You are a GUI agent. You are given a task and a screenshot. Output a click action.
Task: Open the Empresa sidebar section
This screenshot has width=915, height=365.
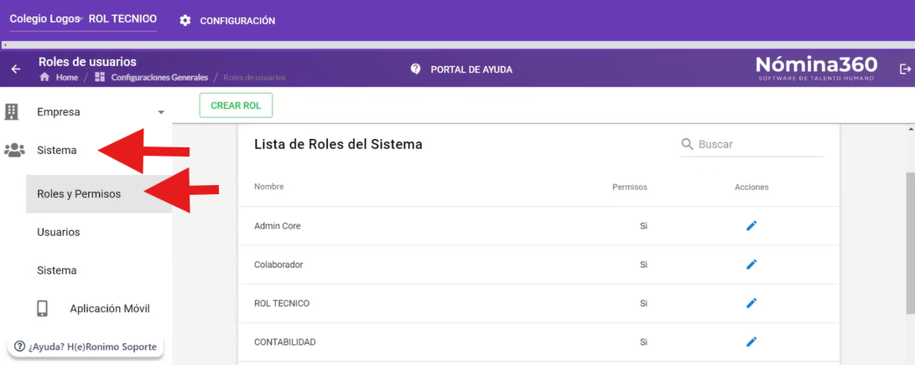[59, 112]
